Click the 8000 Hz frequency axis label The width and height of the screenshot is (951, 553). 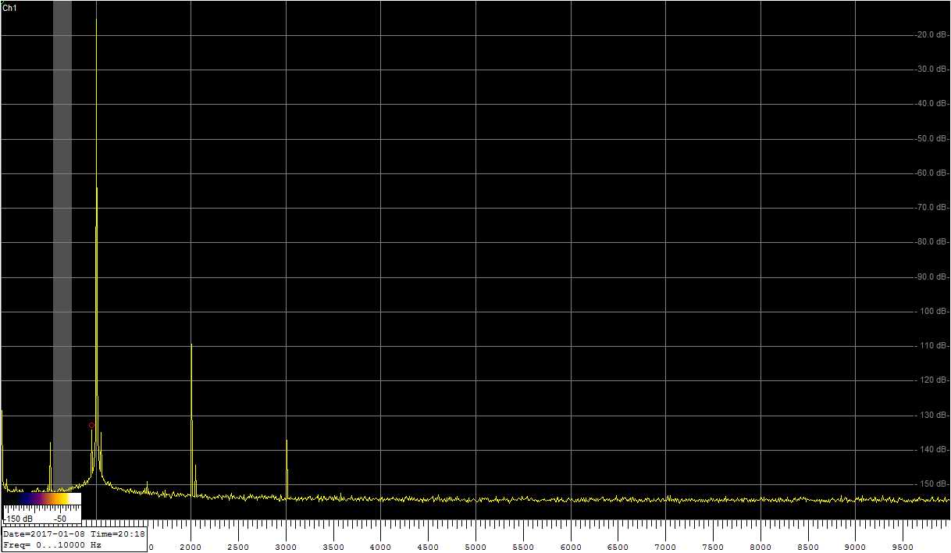[761, 548]
